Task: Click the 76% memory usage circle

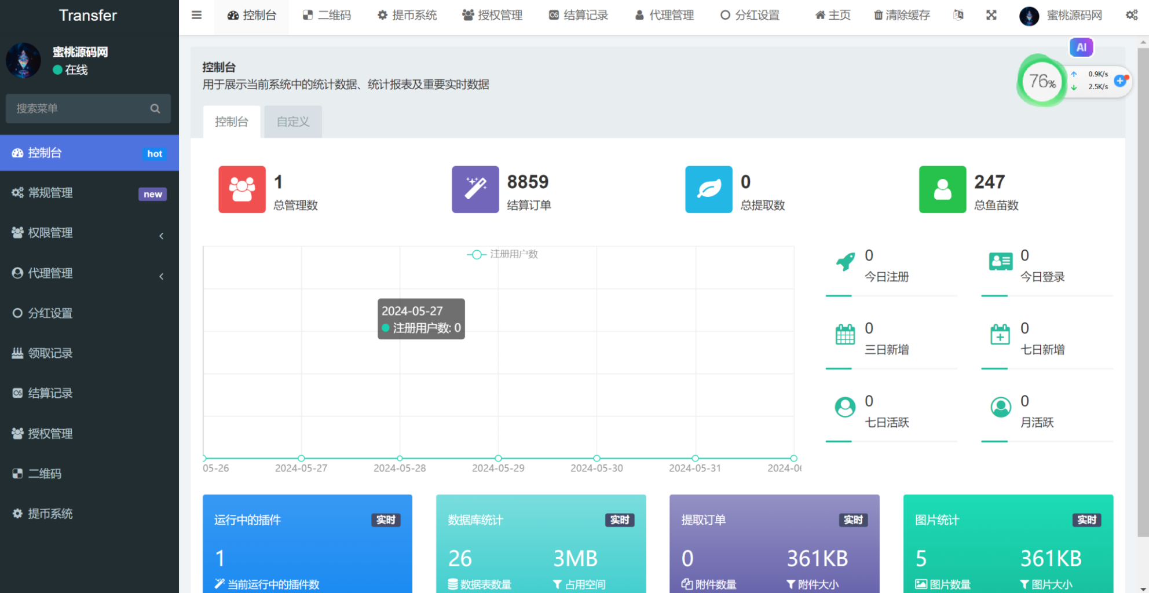Action: tap(1042, 81)
